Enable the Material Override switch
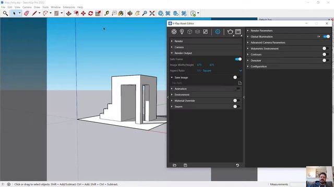The height and width of the screenshot is (187, 334). click(236, 100)
